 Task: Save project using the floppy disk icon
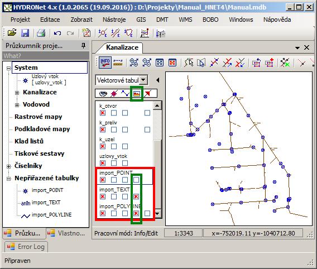pos(25,33)
